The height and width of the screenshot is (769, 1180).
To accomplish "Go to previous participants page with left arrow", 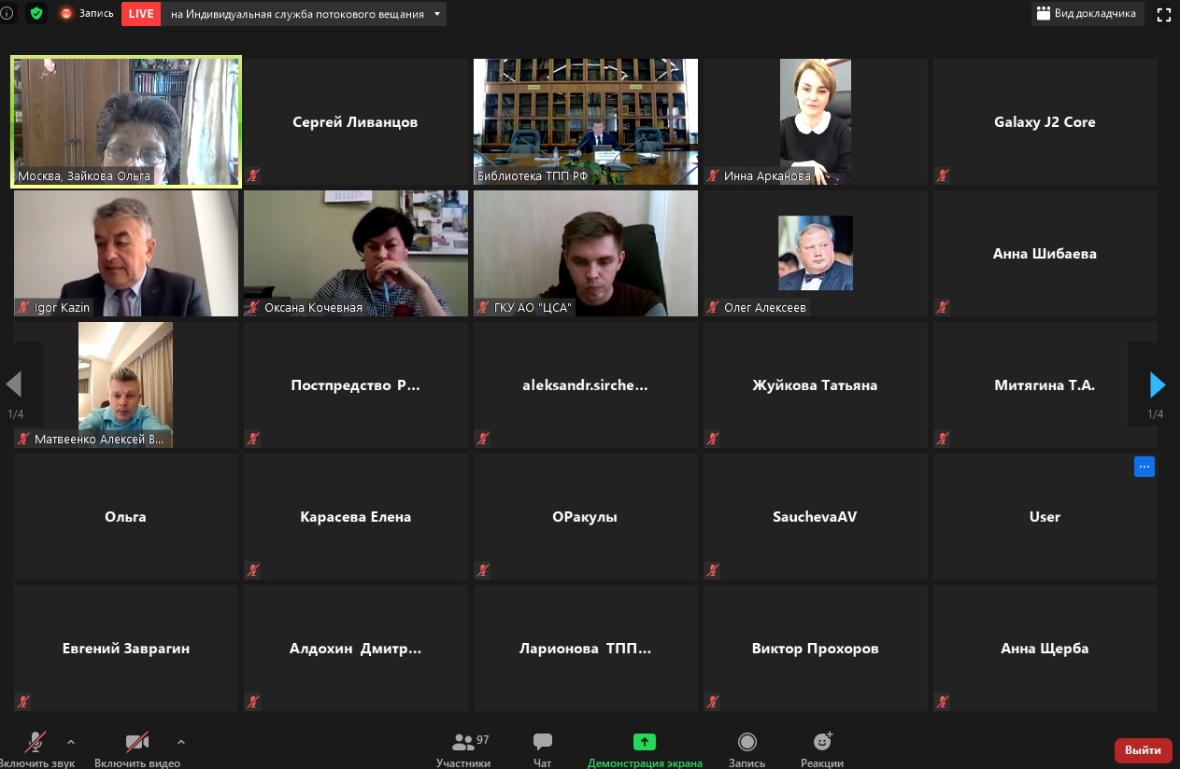I will pyautogui.click(x=14, y=384).
